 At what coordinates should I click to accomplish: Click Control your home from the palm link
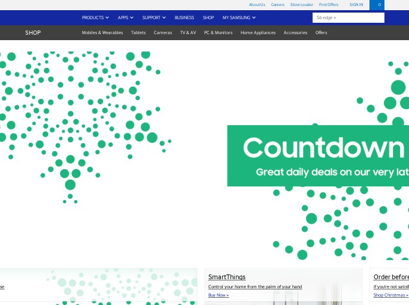[x=255, y=287]
